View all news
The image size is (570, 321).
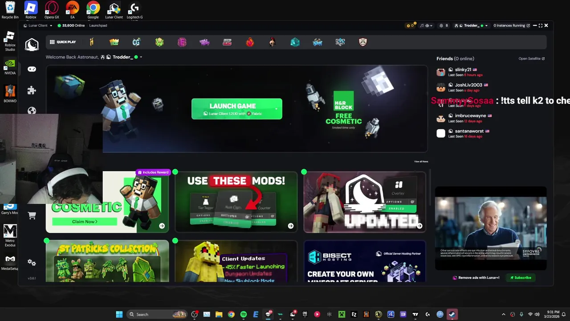pyautogui.click(x=421, y=161)
